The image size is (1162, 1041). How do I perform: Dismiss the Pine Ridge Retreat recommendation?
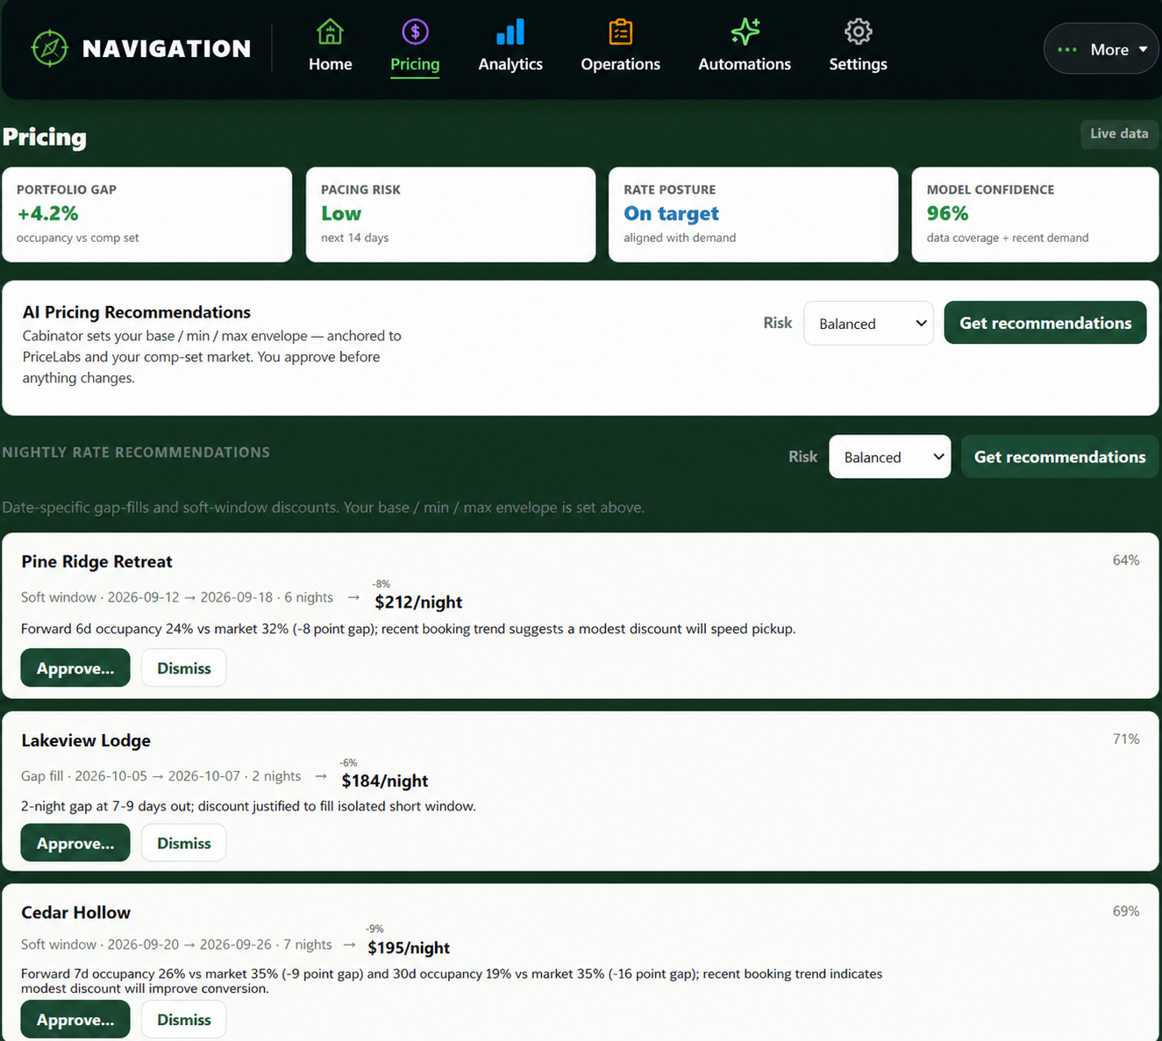(x=183, y=667)
